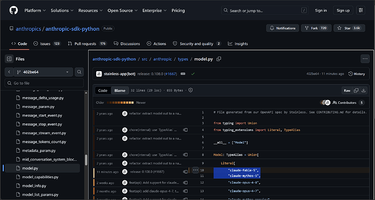Screen dimensions: 375x200
Task: Open the 402be64 branch dropdown
Action: 43,72
